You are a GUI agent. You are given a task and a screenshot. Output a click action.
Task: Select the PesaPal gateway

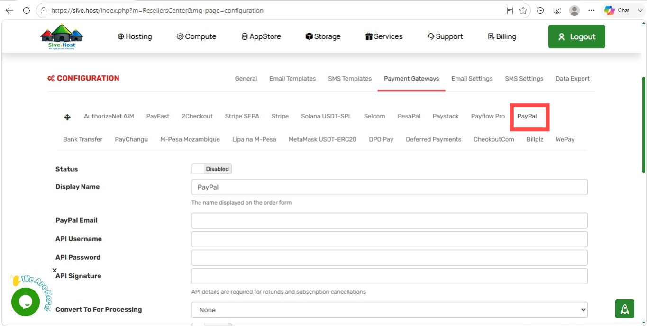pyautogui.click(x=409, y=116)
